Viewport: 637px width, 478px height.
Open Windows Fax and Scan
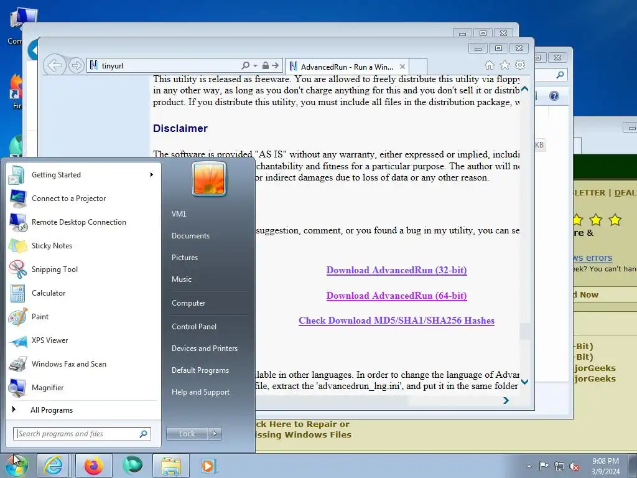pos(83,363)
